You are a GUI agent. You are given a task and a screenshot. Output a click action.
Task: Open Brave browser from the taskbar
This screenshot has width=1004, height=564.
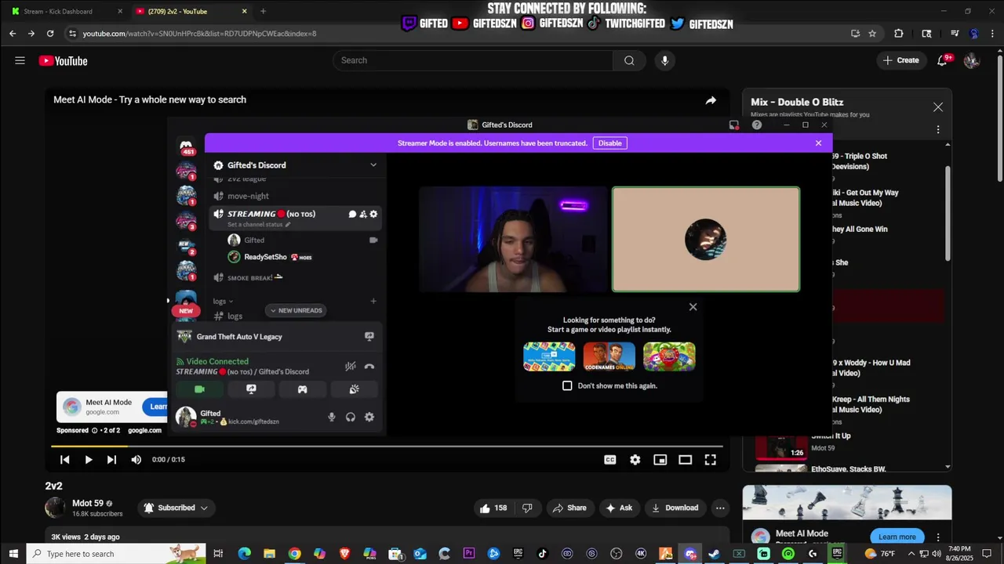pos(344,554)
